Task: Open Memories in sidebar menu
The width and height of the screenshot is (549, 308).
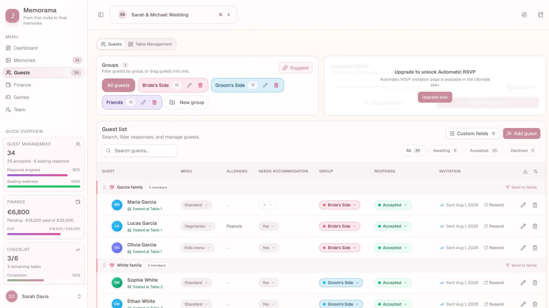Action: click(44, 60)
